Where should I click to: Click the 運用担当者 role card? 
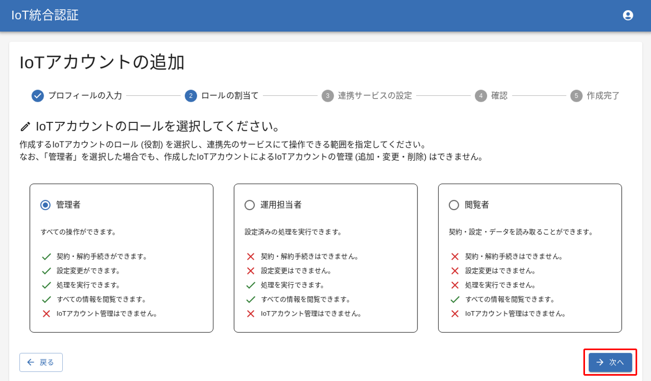pos(325,258)
